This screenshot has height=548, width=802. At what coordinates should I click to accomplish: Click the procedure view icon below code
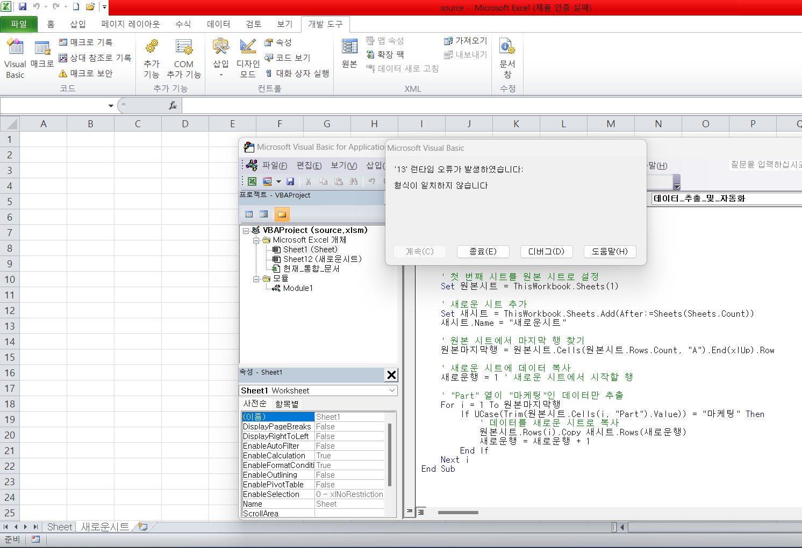pyautogui.click(x=410, y=512)
